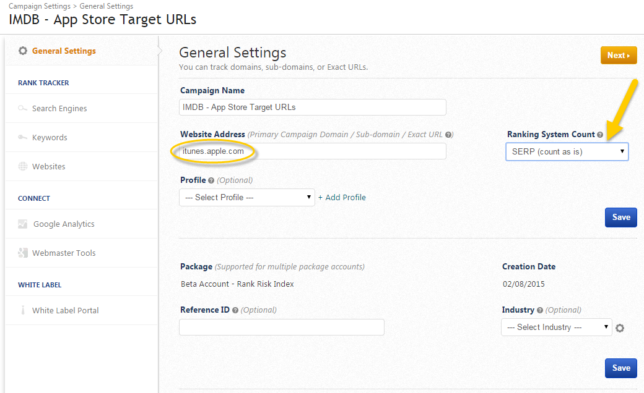Image resolution: width=644 pixels, height=393 pixels.
Task: Click the Campaign Name text field
Action: [x=313, y=107]
